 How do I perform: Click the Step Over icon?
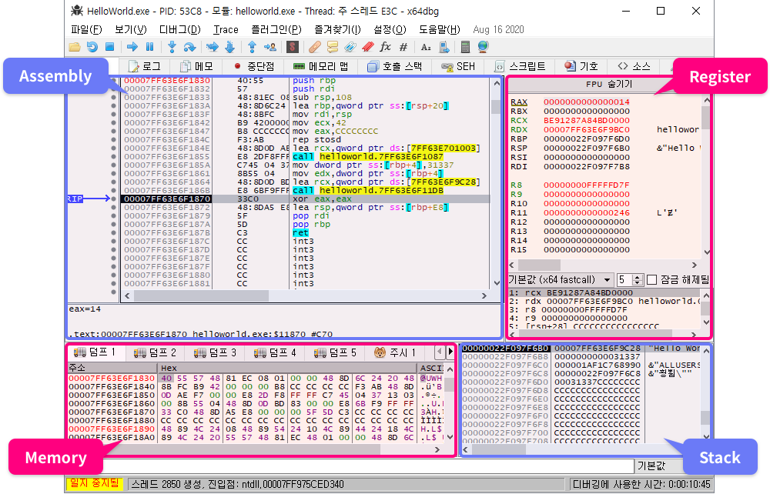click(x=189, y=48)
